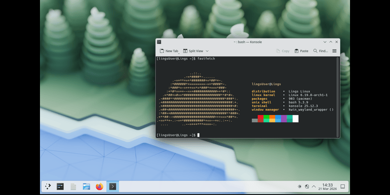Screen dimensions: 390x195
Task: Click the blank document taskbar icon
Action: tap(74, 186)
